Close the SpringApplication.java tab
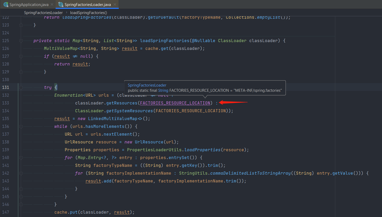Screen dimensions: 382x217 52,4
